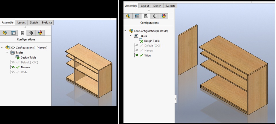Click the XXX assembly icon beside (Narrow)
276x124 pixels.
pos(7,47)
